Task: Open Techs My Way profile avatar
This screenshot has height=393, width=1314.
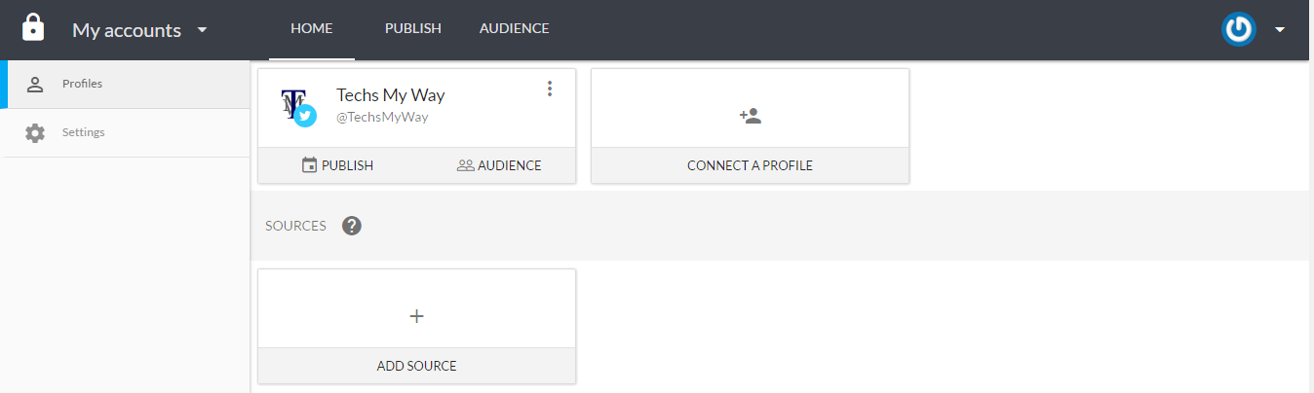Action: pos(297,106)
